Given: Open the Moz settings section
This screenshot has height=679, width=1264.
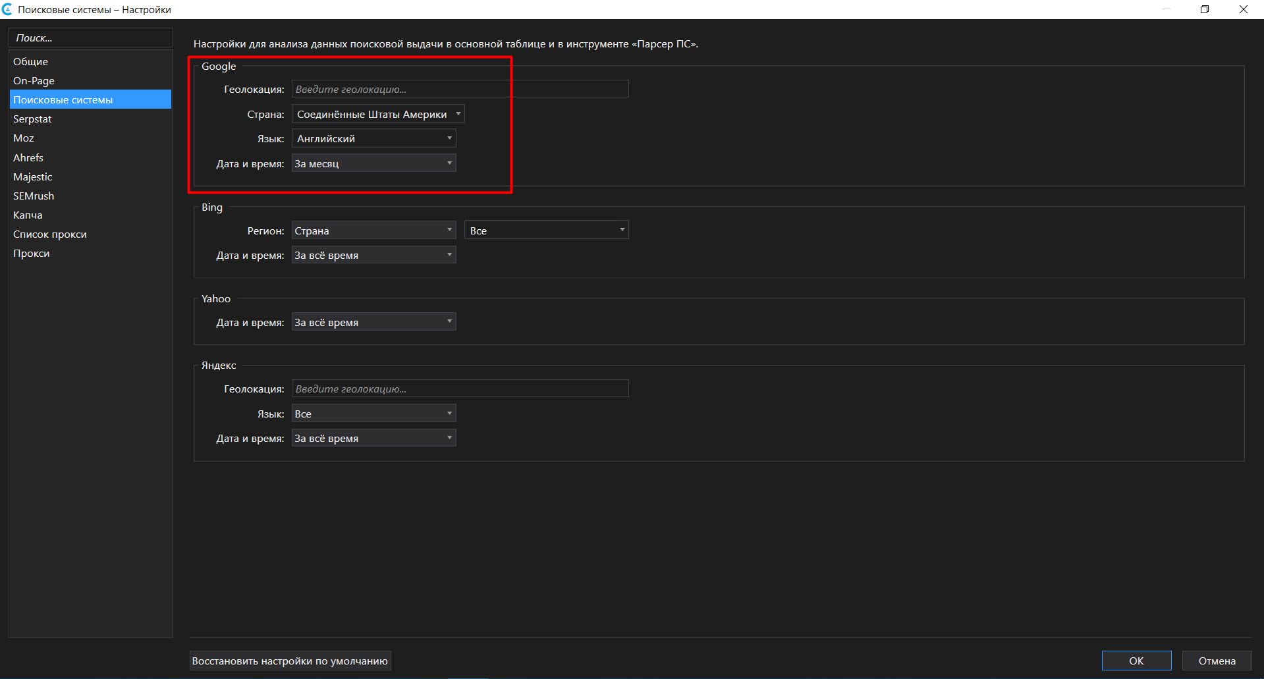Looking at the screenshot, I should pos(90,138).
